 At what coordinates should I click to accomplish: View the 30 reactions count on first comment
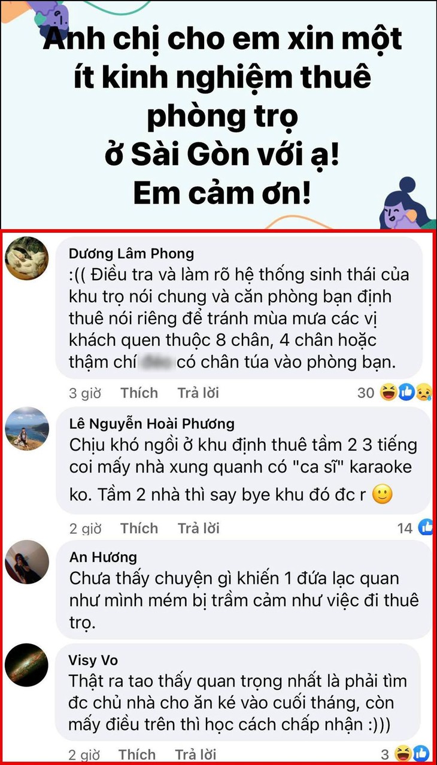(366, 393)
